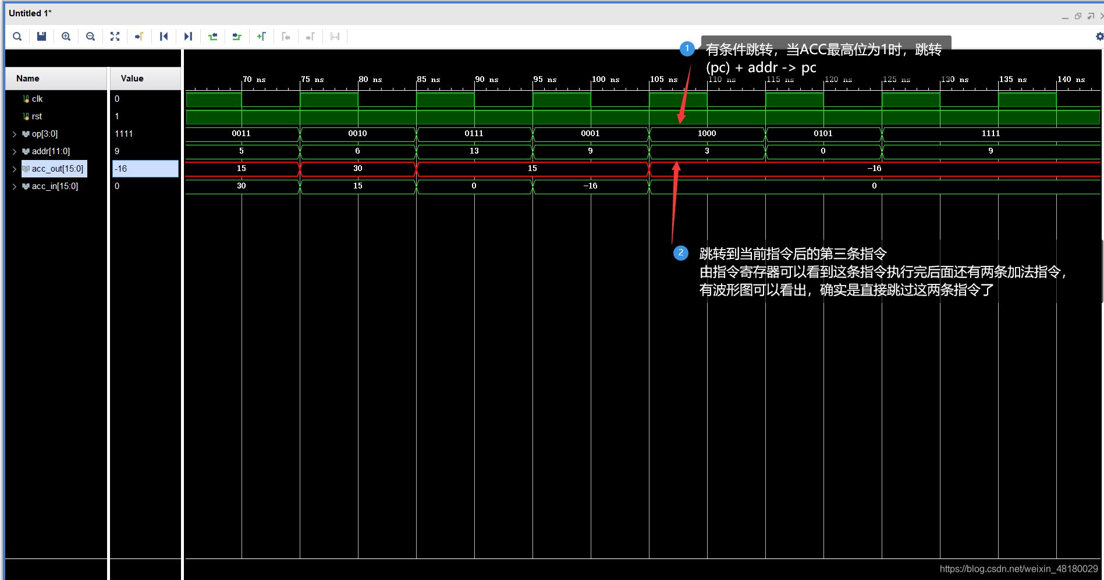Click the next marker toolbar icon

[x=310, y=37]
